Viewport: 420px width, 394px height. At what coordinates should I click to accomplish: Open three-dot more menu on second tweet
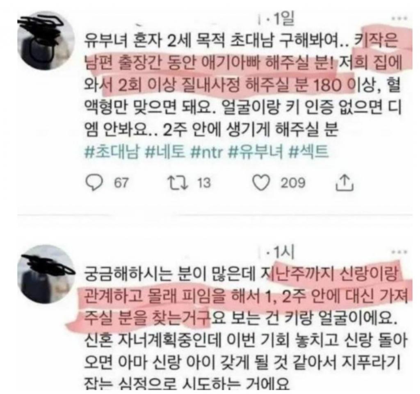[x=399, y=252]
